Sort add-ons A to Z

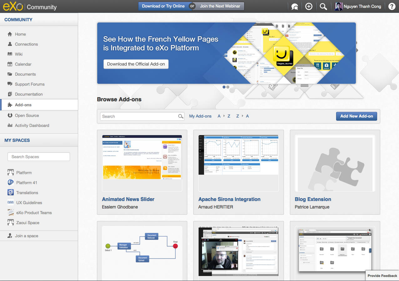tap(224, 116)
